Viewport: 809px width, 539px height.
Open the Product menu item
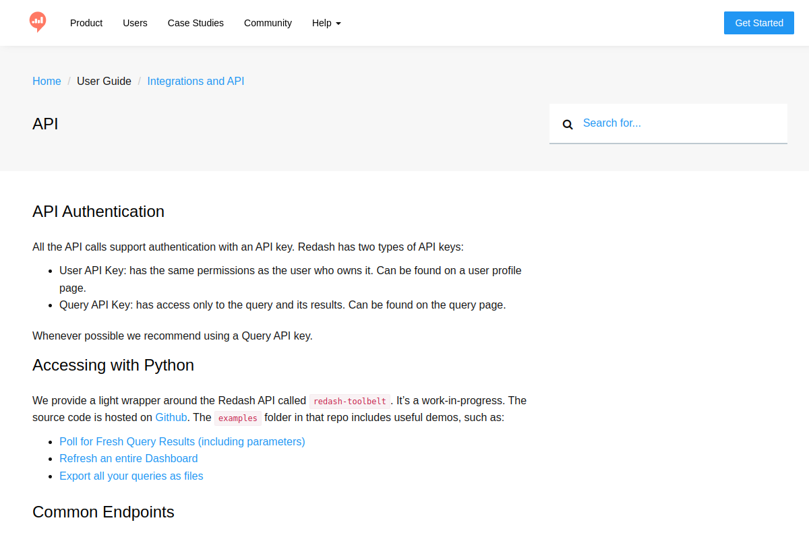[86, 23]
